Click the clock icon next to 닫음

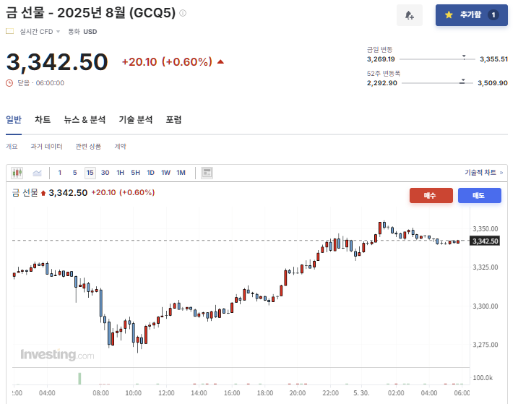tap(9, 83)
